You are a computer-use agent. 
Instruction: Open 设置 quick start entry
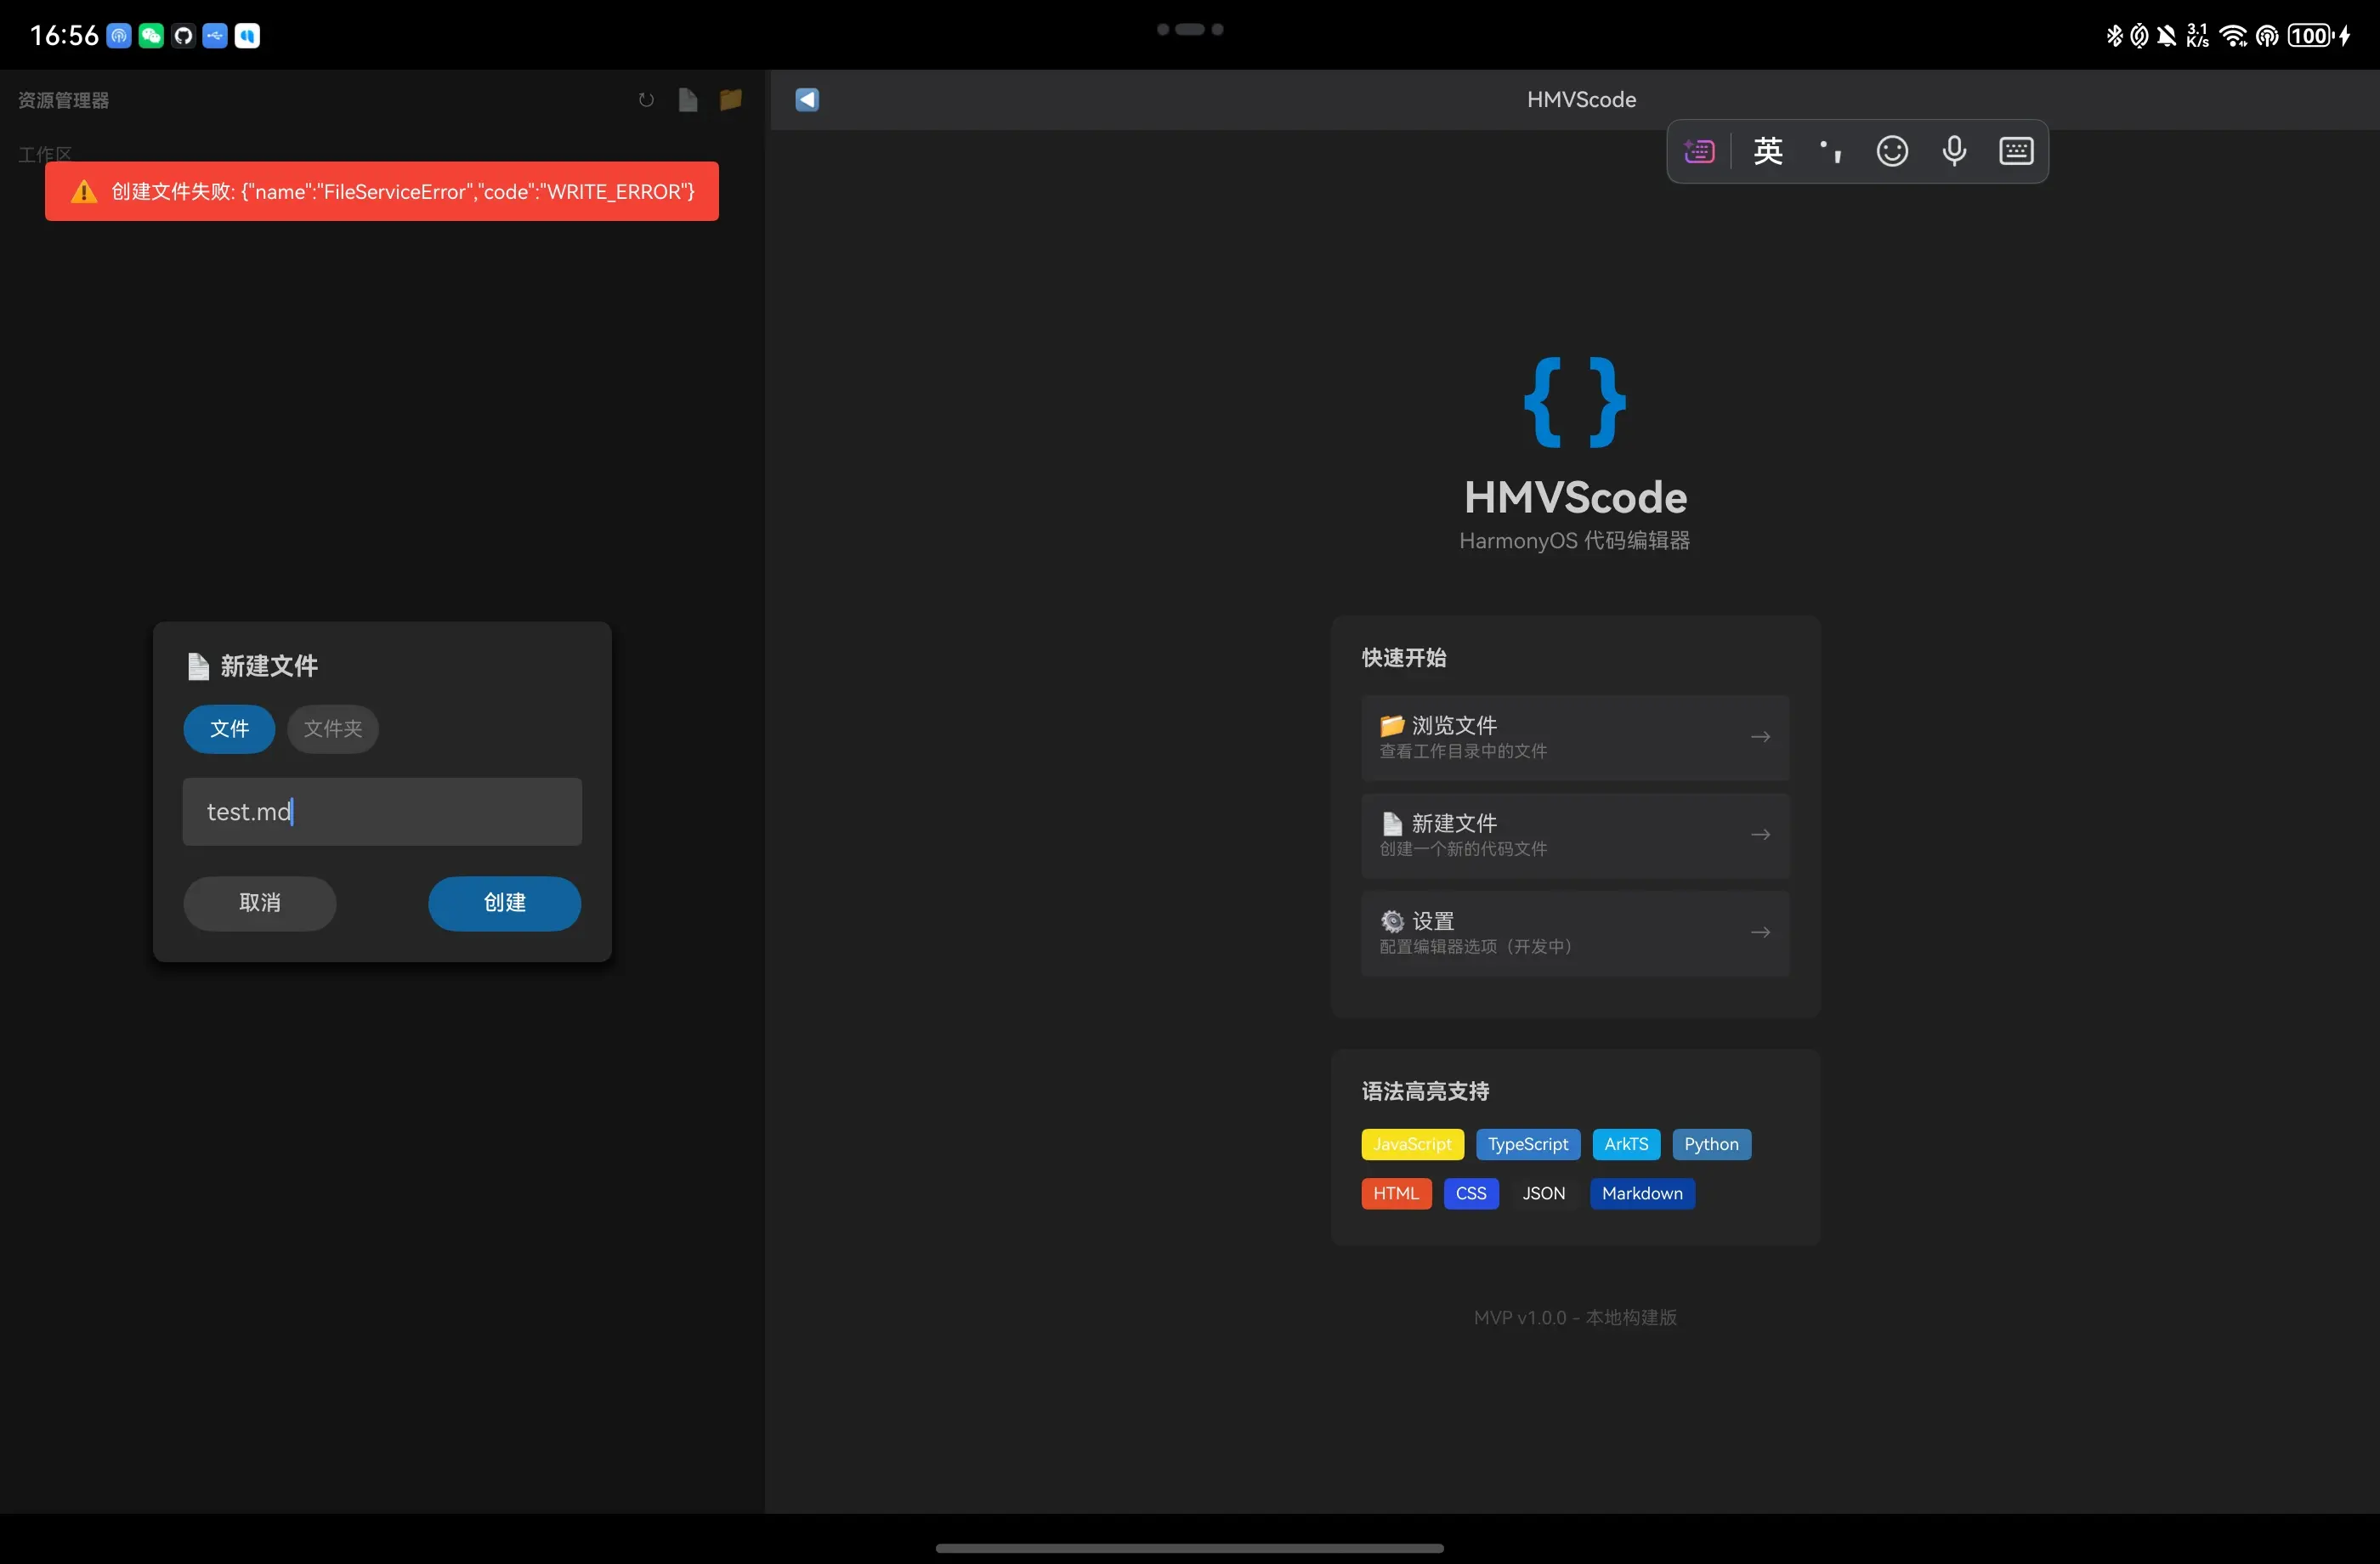click(x=1575, y=933)
